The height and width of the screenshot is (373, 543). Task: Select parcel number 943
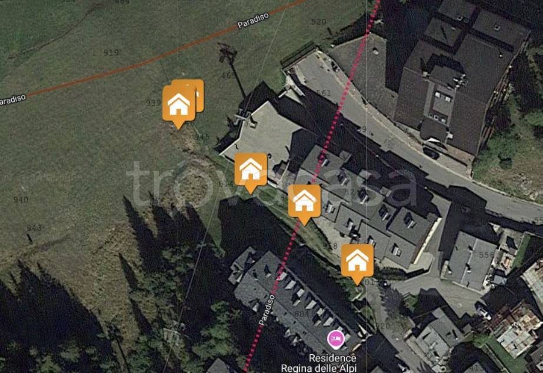click(34, 228)
